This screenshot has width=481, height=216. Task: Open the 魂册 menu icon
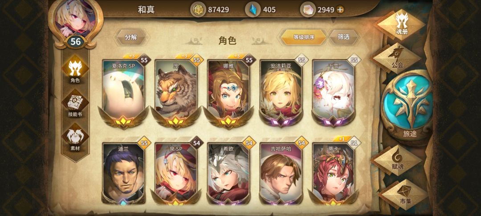[401, 24]
